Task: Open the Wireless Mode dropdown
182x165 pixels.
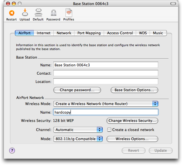Action: pyautogui.click(x=105, y=104)
